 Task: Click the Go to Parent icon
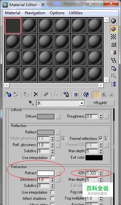tap(104, 94)
